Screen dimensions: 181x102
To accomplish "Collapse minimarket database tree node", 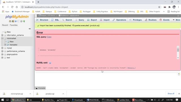I will click(2, 39).
